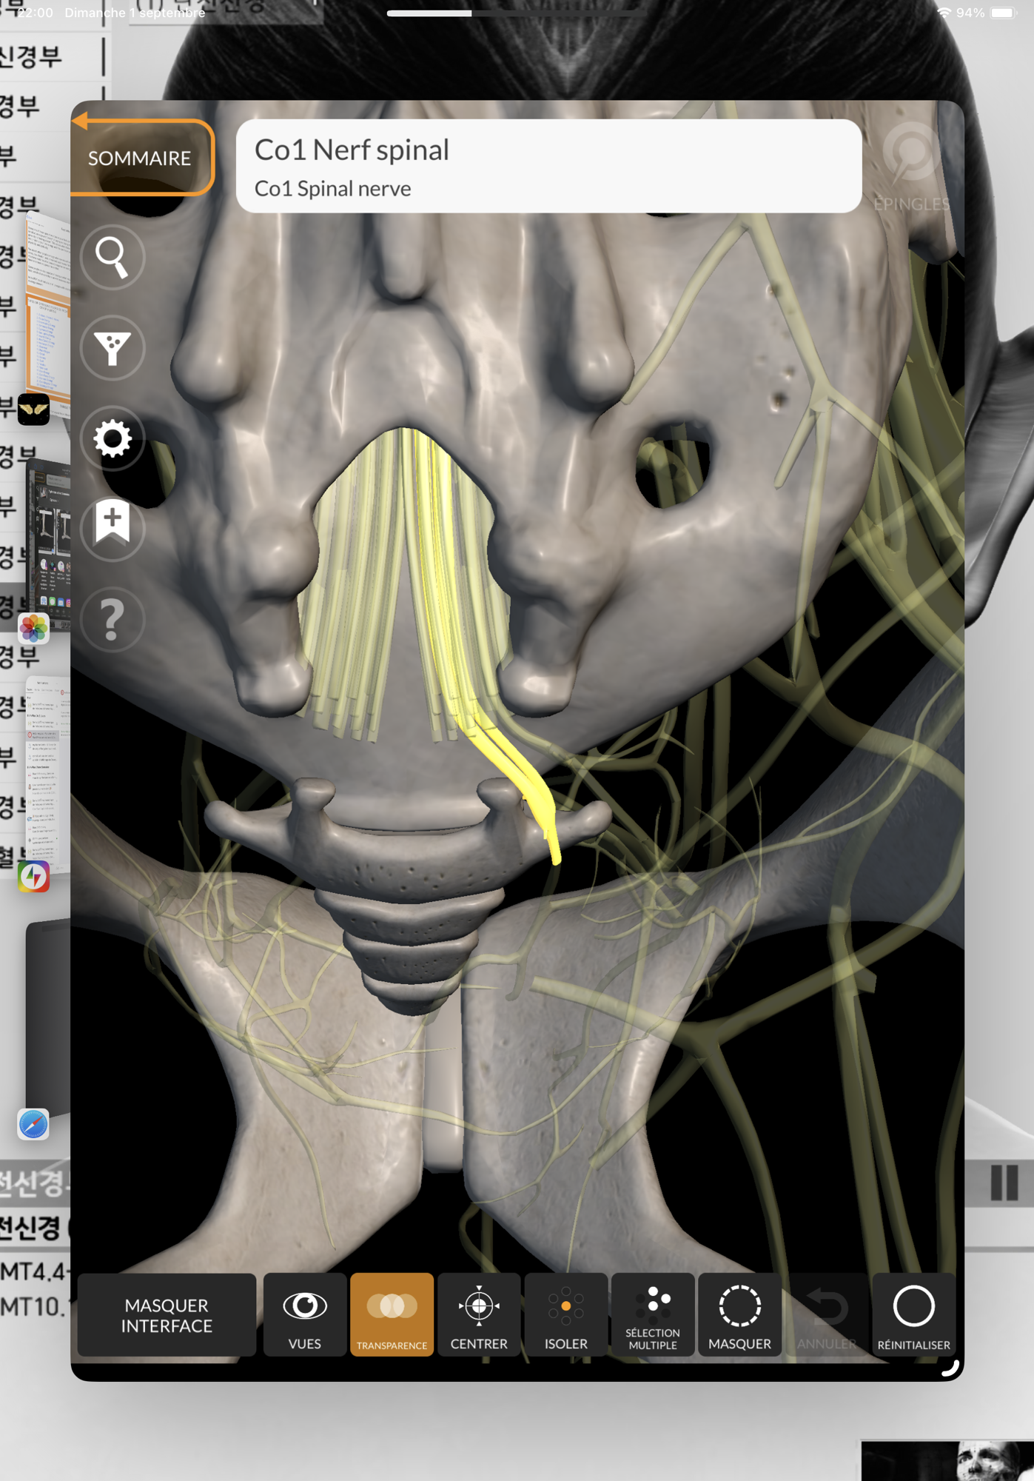Go back to Sommaire
Image resolution: width=1034 pixels, height=1481 pixels.
141,158
